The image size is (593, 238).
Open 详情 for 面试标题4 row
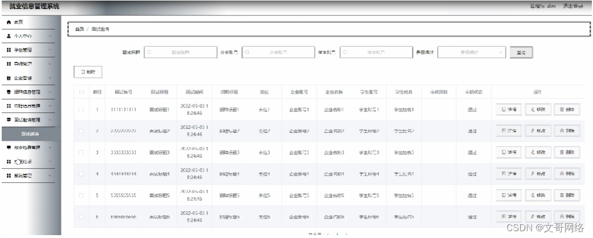[509, 174]
